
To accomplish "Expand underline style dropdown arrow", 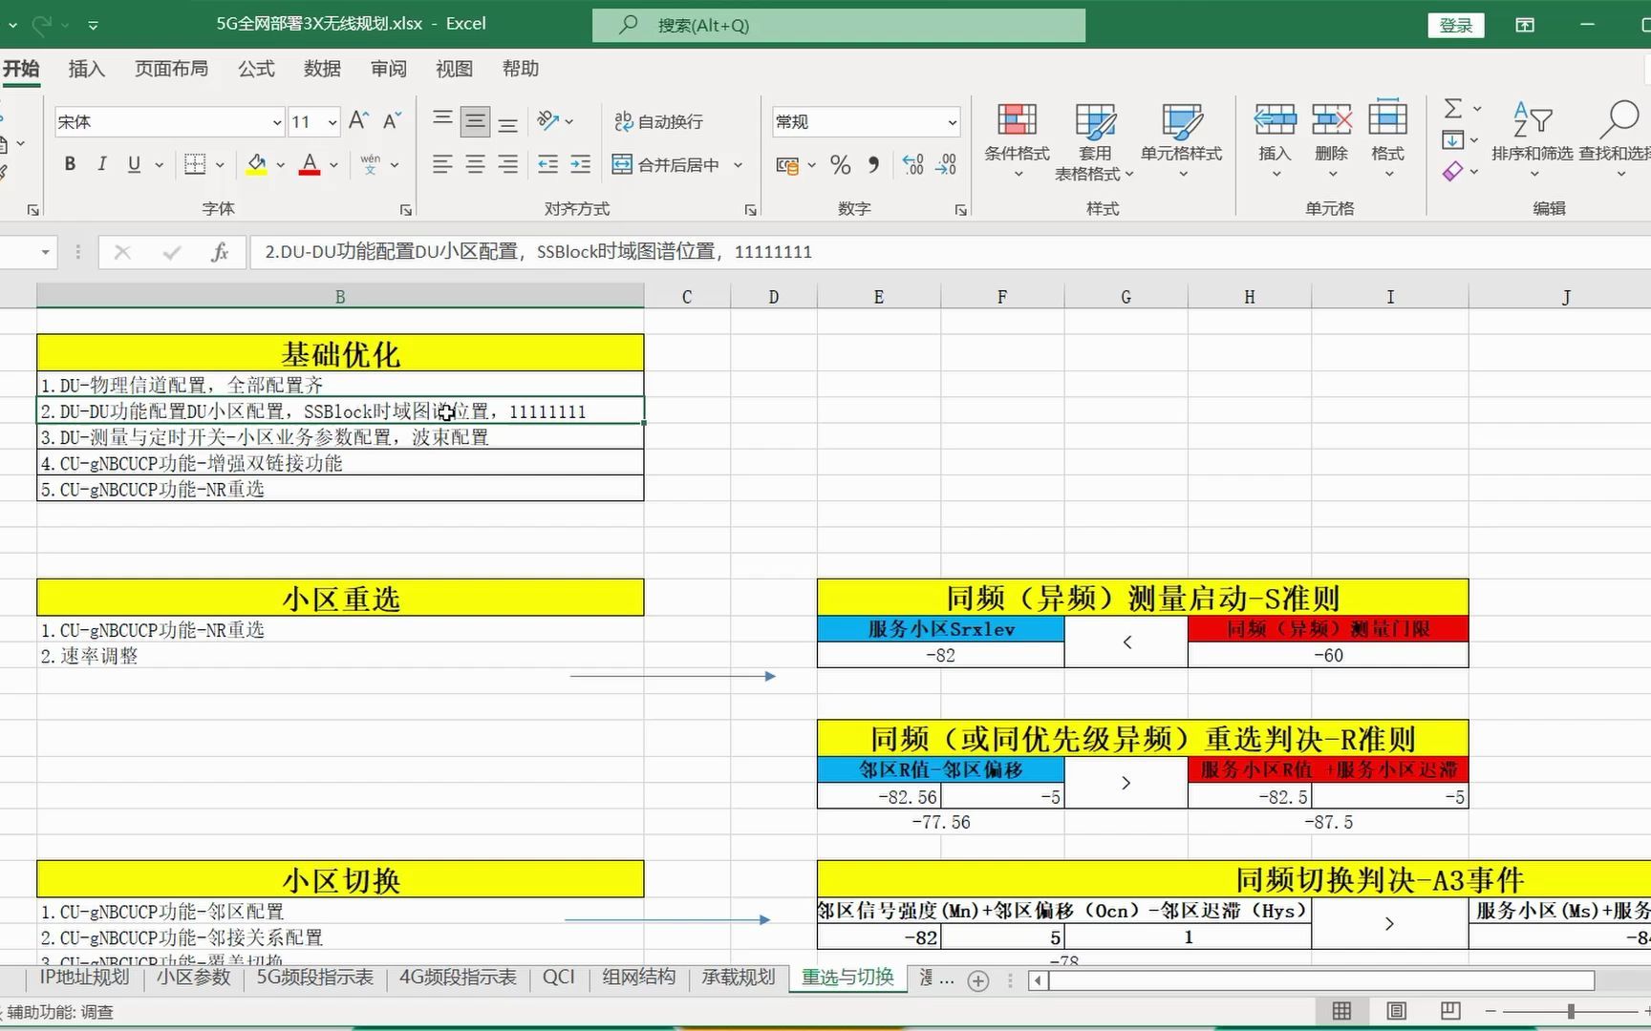I will point(159,165).
